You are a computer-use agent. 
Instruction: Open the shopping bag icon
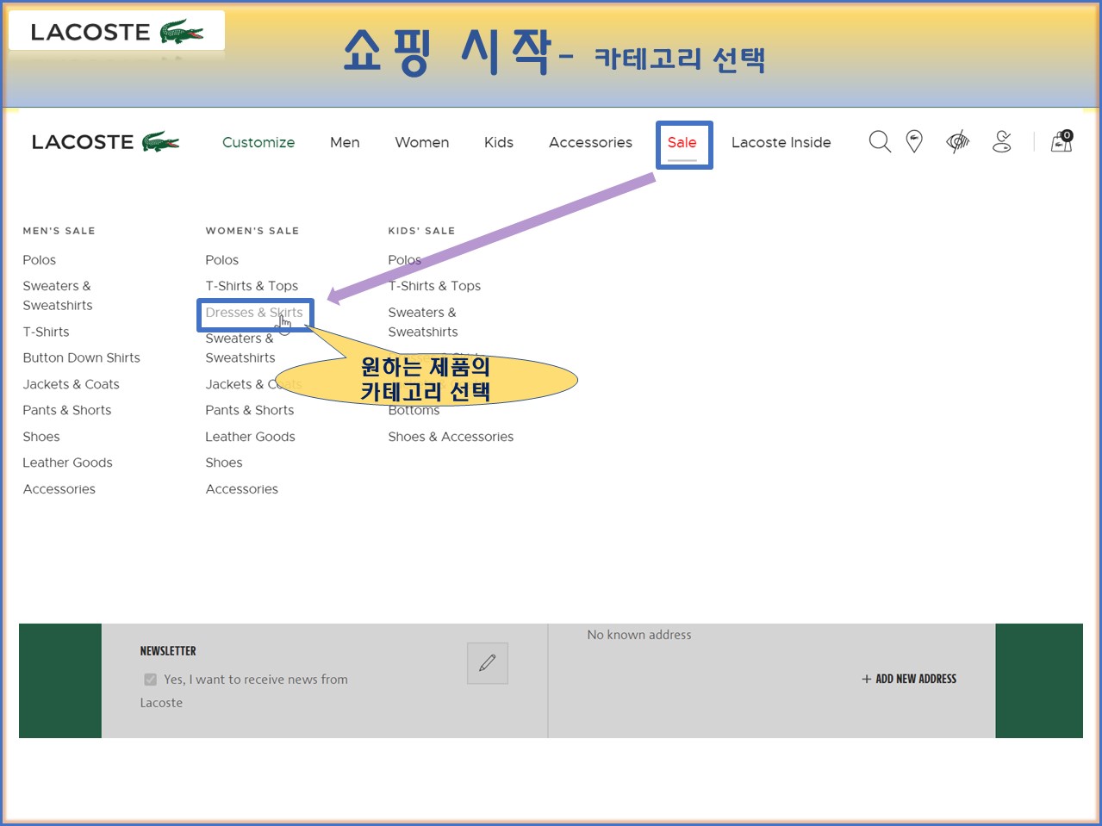point(1062,141)
